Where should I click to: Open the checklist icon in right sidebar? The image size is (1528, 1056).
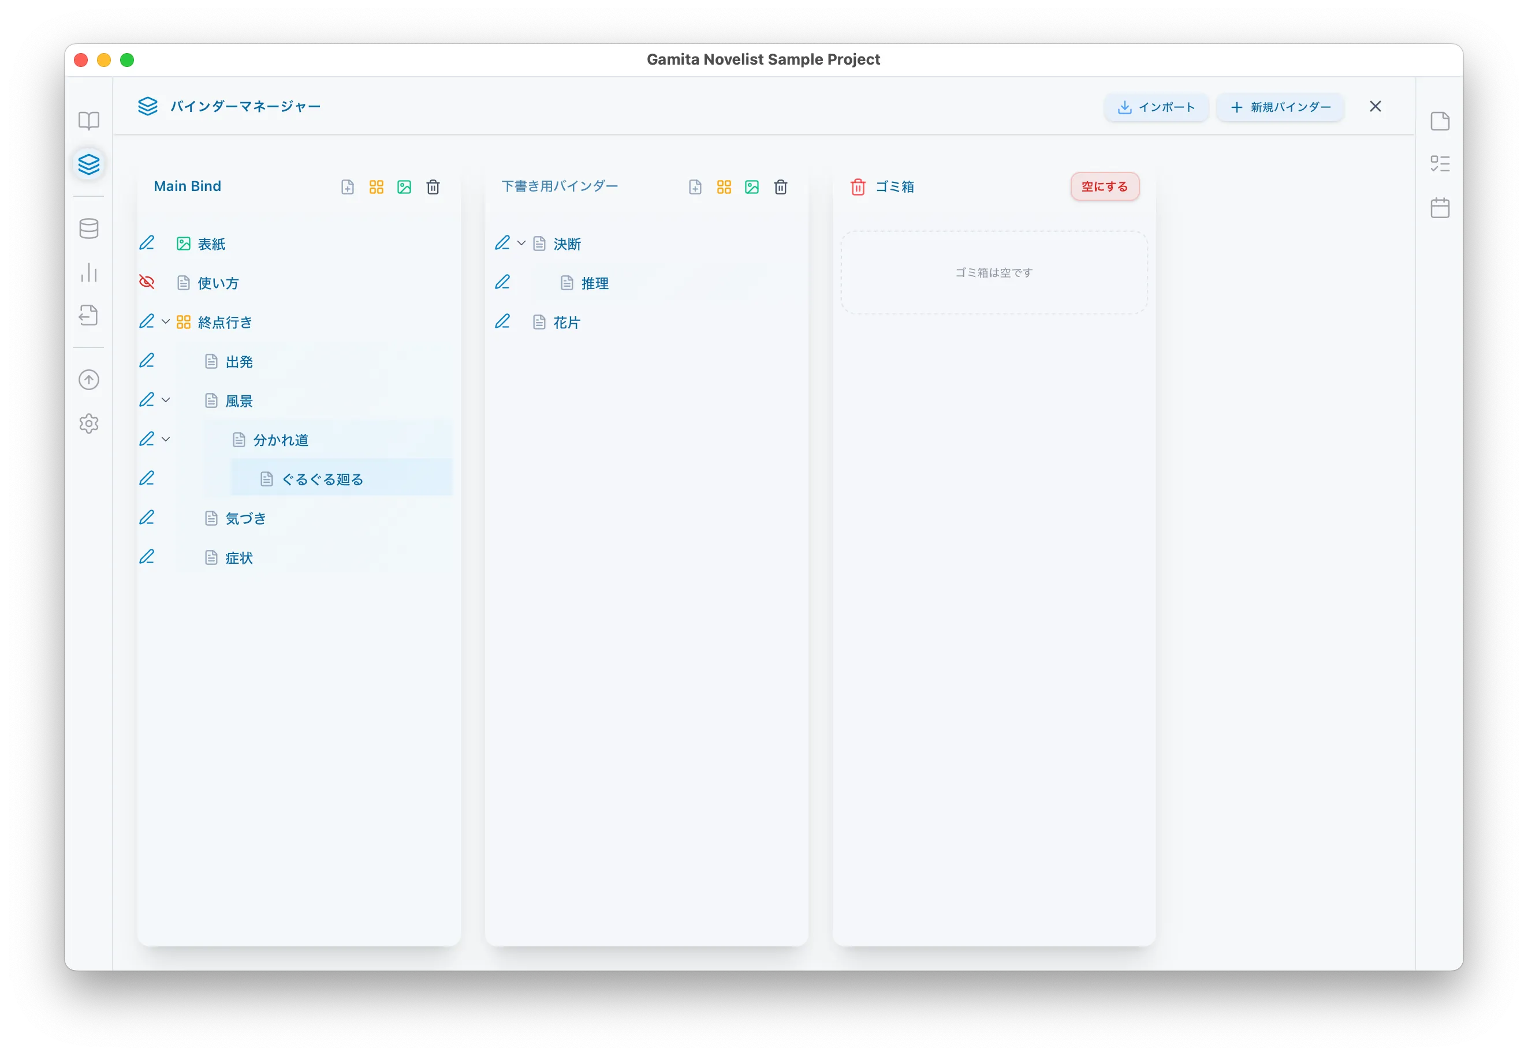pyautogui.click(x=1439, y=164)
